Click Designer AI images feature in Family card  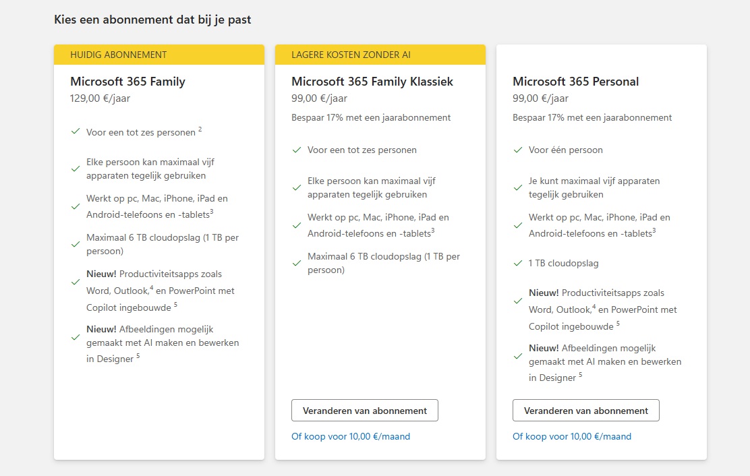163,344
